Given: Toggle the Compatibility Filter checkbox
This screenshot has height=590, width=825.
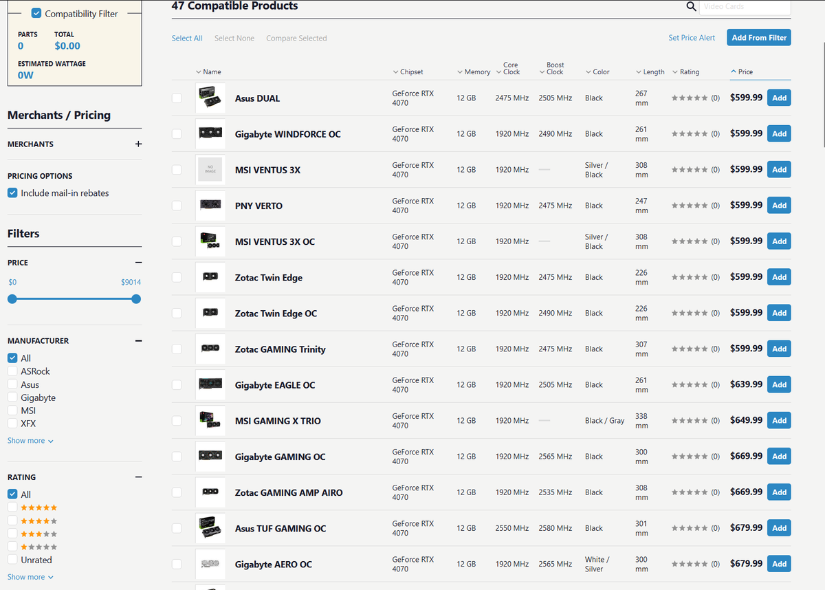Looking at the screenshot, I should [36, 14].
